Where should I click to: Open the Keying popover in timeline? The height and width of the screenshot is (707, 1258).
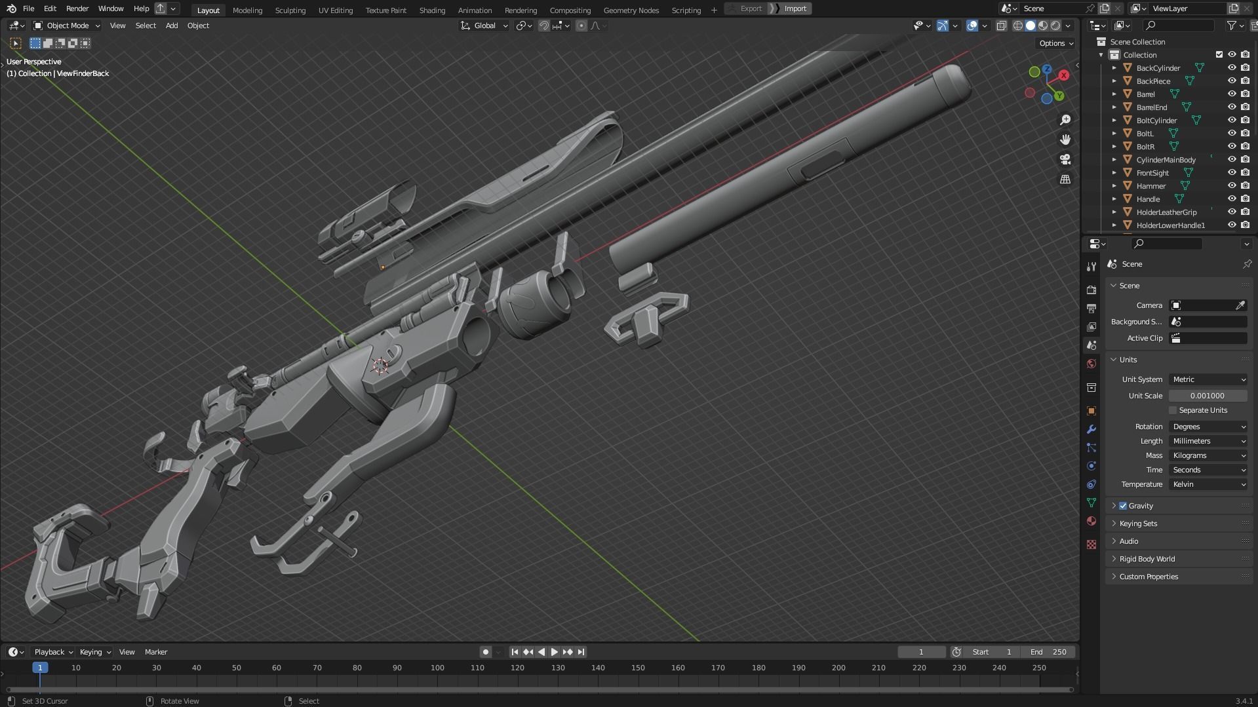tap(95, 652)
